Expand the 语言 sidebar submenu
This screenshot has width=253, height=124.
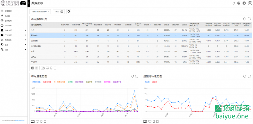14,45
